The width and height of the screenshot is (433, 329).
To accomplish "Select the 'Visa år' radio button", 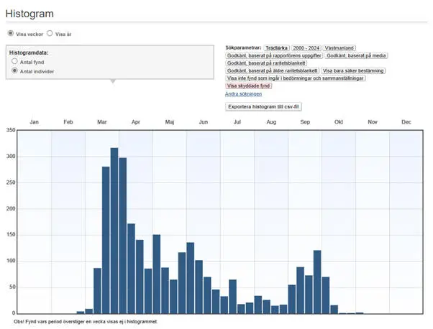I will tap(50, 33).
